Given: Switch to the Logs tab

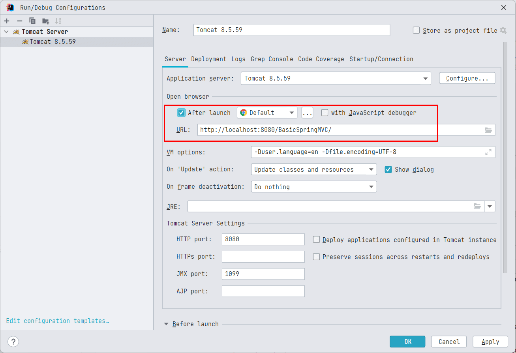Looking at the screenshot, I should [x=238, y=59].
